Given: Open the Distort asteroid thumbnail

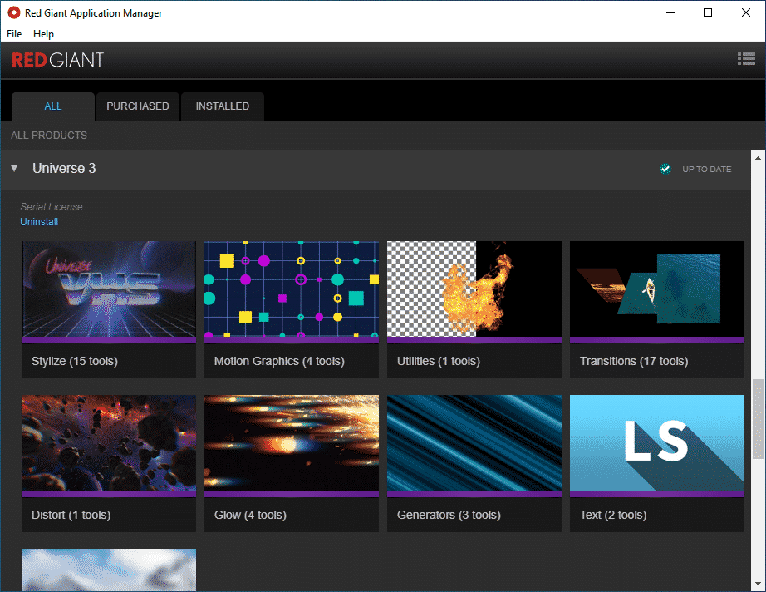Looking at the screenshot, I should coord(109,443).
